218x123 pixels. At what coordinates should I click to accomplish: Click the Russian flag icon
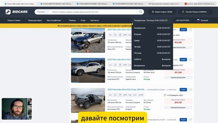(198, 20)
